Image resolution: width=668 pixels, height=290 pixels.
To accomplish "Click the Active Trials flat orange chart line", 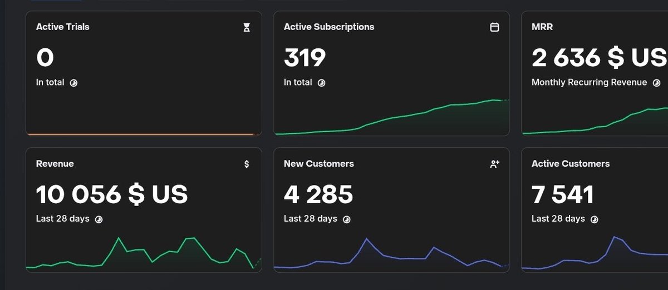I will [x=144, y=134].
